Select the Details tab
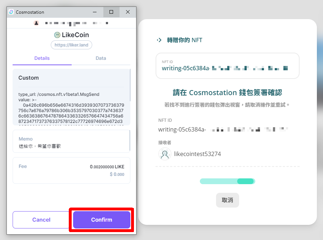 (42, 58)
